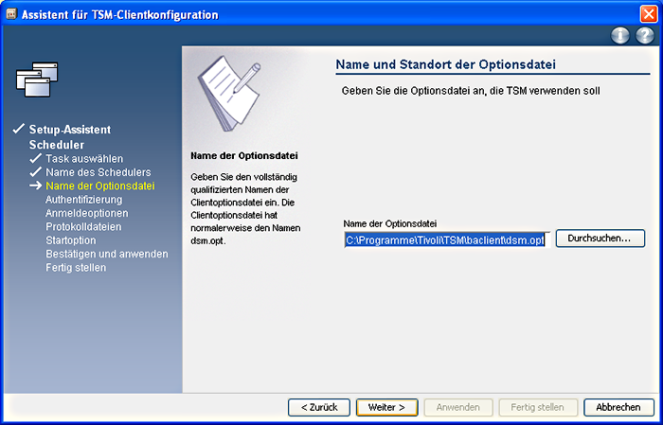The width and height of the screenshot is (663, 425).
Task: Click the arrow beside Name der Optionsdatei
Action: point(37,186)
